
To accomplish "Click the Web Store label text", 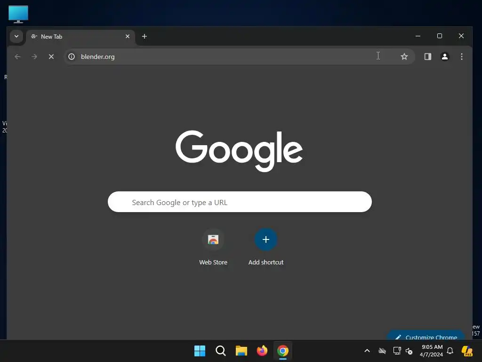I will click(213, 262).
